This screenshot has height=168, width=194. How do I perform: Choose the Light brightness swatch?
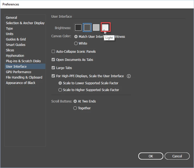105,27
